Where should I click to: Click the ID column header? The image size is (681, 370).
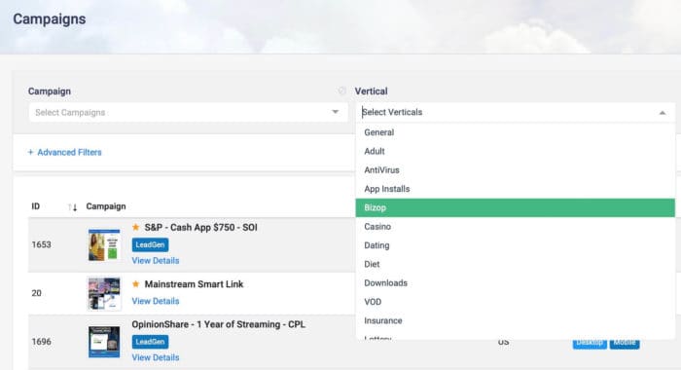pyautogui.click(x=36, y=206)
